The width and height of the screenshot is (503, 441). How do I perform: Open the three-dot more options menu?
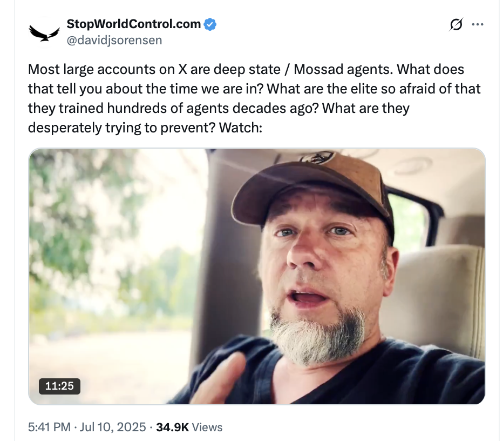478,25
